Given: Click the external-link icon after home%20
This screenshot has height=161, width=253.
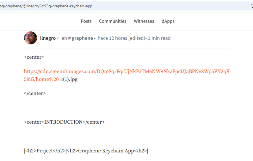Looking at the screenshot, I should click(x=61, y=80).
